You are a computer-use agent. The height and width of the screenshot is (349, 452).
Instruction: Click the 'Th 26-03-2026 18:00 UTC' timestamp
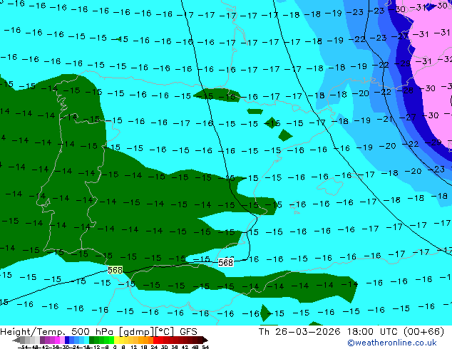click(x=327, y=332)
